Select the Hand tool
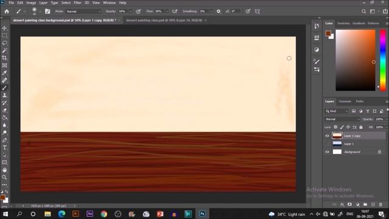Viewport: 389px width, 219px height. click(x=4, y=170)
